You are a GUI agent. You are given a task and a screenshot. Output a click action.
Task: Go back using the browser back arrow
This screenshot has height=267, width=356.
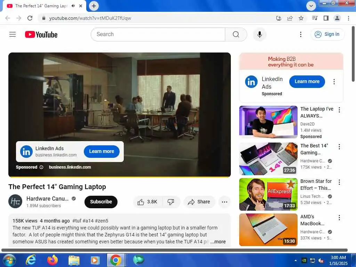pyautogui.click(x=8, y=18)
